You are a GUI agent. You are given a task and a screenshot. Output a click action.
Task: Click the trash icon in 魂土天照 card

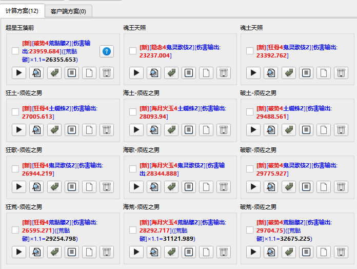(341, 73)
